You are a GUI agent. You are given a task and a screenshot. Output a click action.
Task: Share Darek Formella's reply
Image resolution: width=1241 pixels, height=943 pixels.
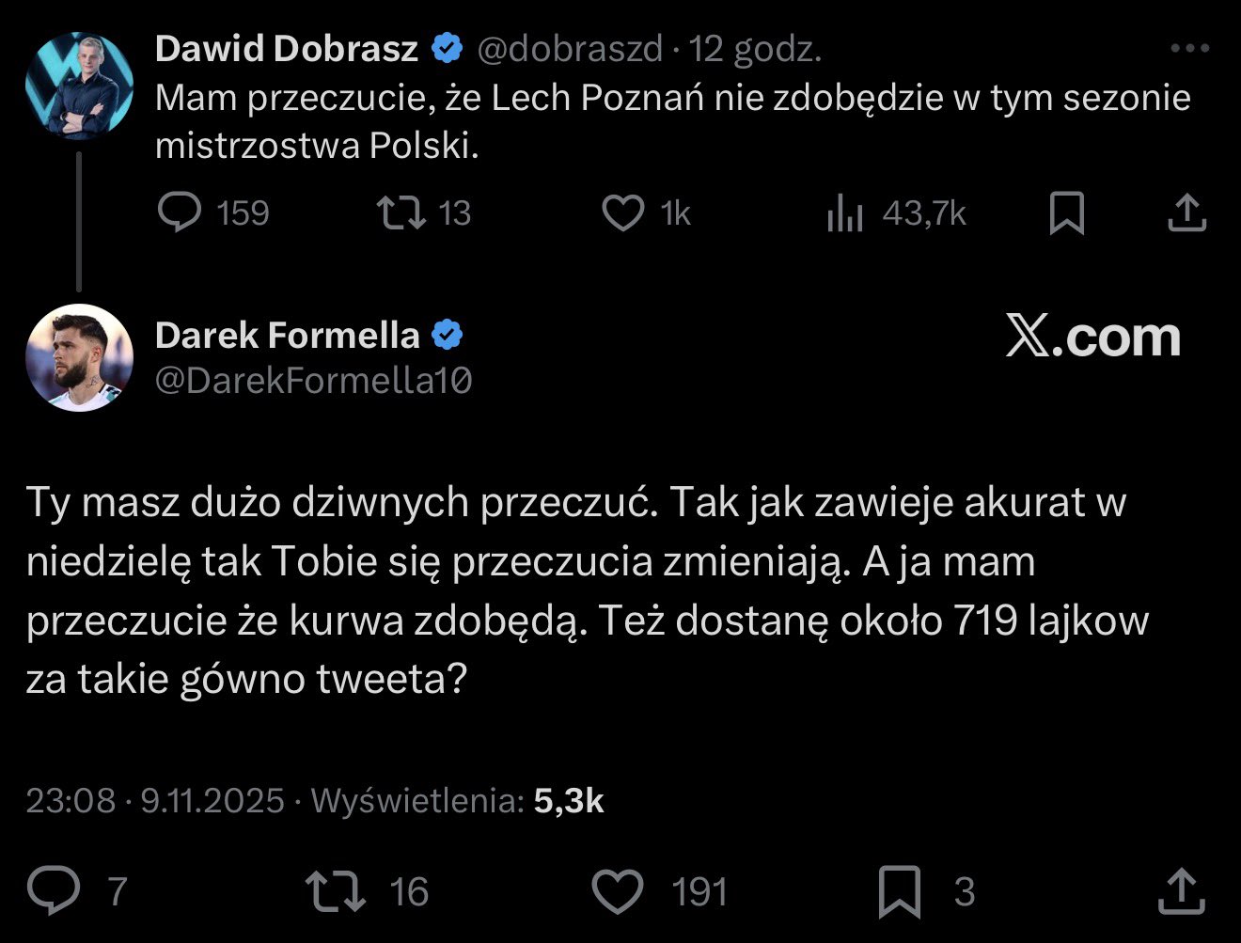(1181, 890)
